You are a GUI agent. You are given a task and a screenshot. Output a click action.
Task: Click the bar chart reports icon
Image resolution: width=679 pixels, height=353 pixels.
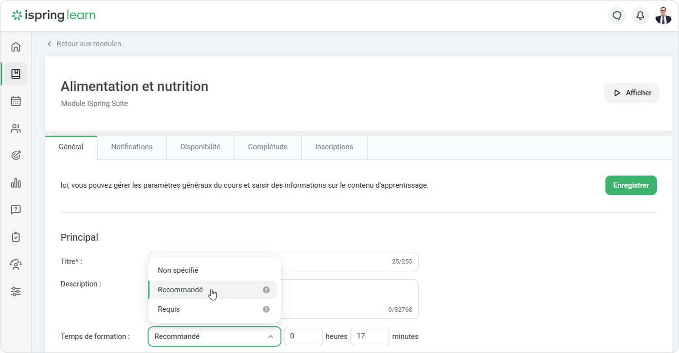point(16,183)
